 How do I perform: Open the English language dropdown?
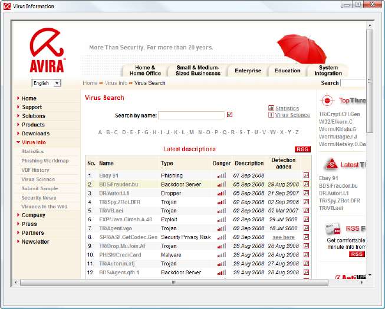point(57,83)
